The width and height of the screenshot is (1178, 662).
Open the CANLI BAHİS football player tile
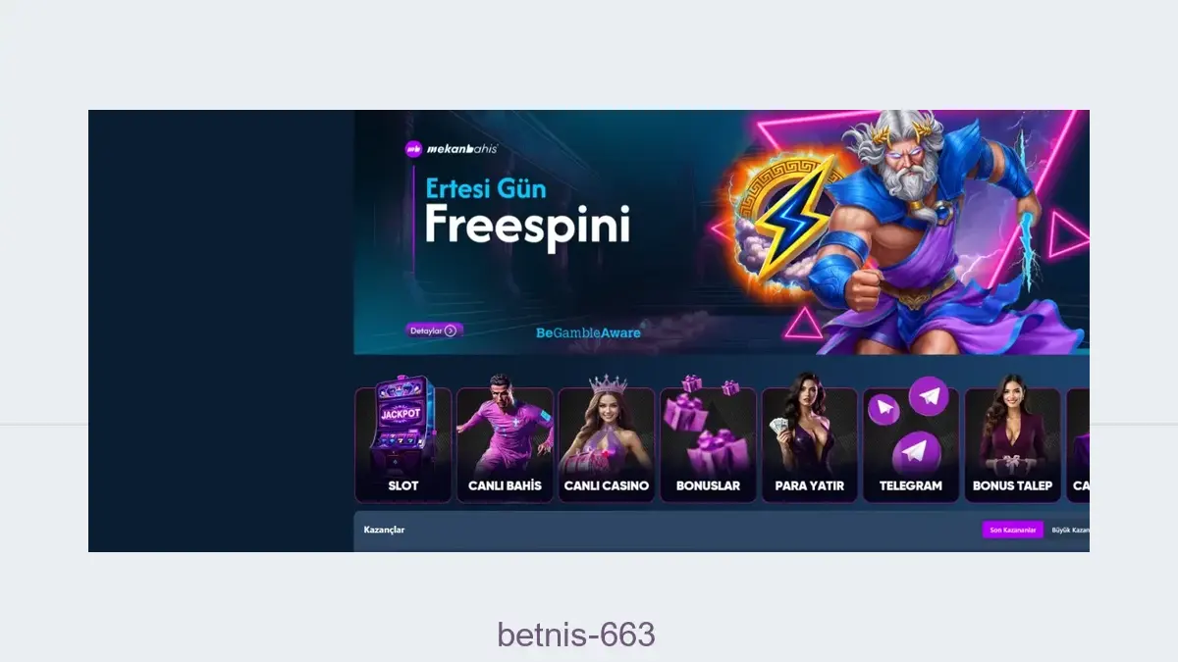(x=505, y=445)
